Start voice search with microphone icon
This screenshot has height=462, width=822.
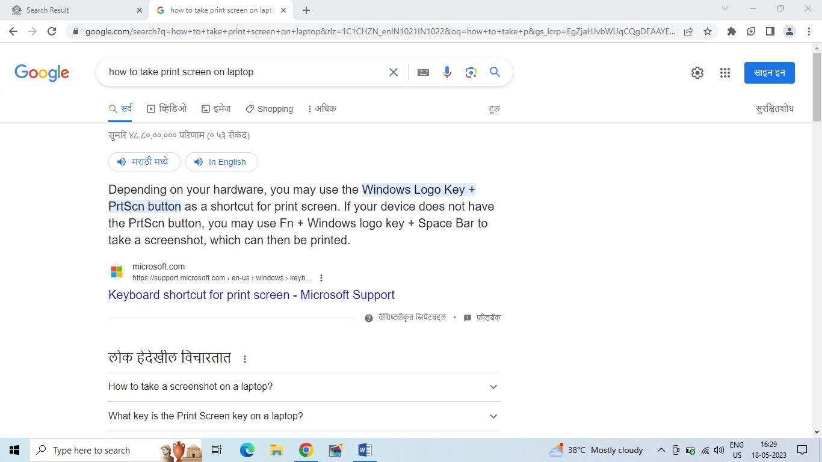(447, 72)
